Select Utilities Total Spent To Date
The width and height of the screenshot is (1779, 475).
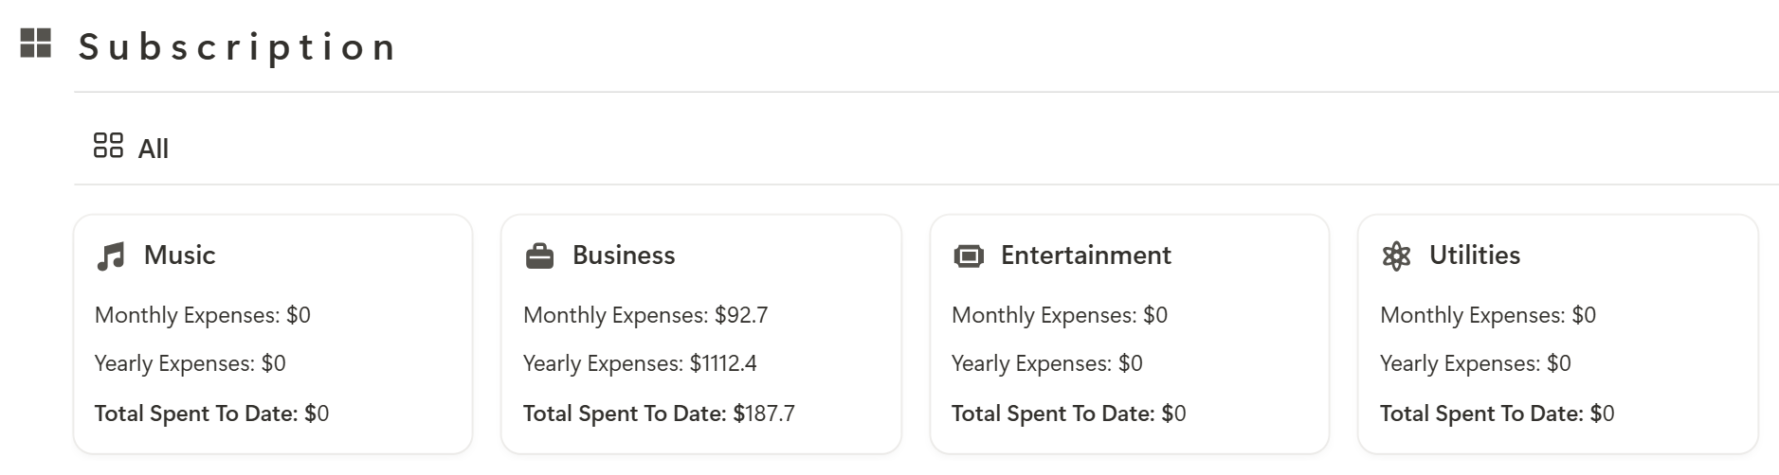pyautogui.click(x=1498, y=413)
